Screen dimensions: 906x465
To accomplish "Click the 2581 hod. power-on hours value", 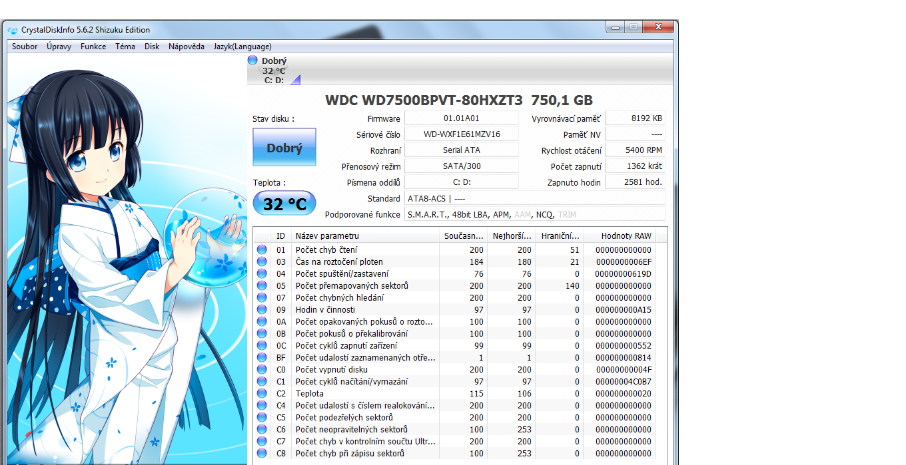I will [x=635, y=182].
